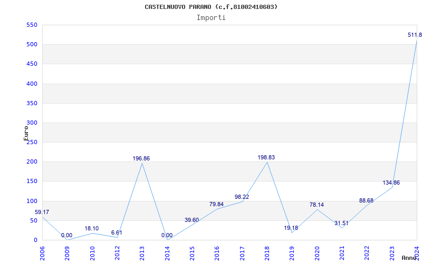Click the 2016 x-axis year label

tap(217, 254)
